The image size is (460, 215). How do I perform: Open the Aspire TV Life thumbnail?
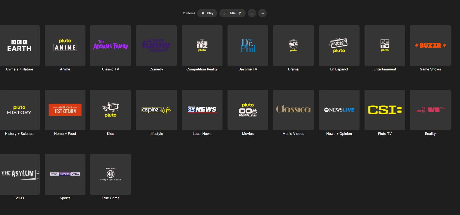click(x=156, y=110)
